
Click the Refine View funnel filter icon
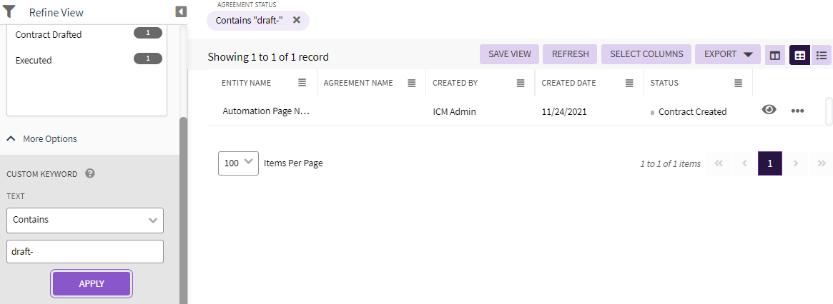(10, 12)
